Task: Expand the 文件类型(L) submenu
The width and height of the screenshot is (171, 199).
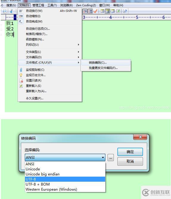Action: point(50,52)
